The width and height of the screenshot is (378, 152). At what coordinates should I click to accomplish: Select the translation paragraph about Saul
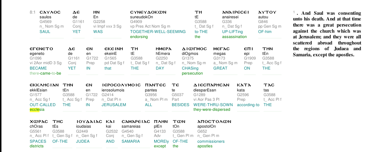327,34
